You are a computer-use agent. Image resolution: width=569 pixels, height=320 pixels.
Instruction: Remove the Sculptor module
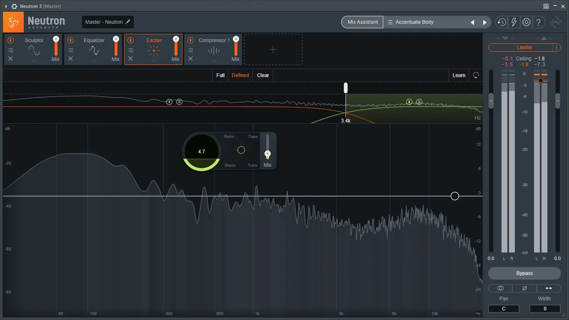pyautogui.click(x=10, y=59)
